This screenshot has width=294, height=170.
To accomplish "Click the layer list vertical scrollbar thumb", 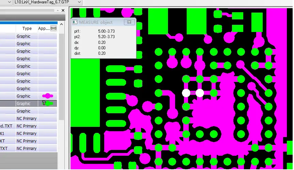I will 62,77.
